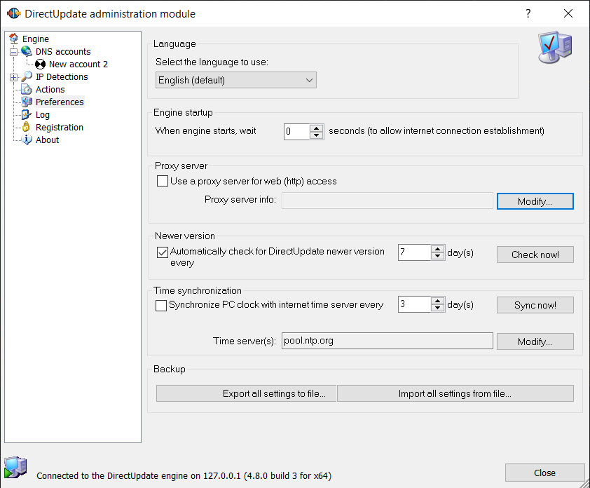Click the Check now! button
Viewport: 590px width, 488px height.
click(535, 255)
